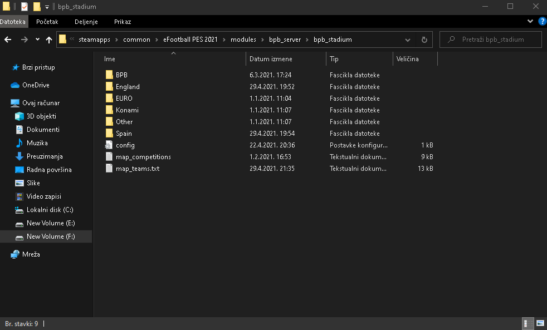Screen dimensions: 547x330
Task: Expand the steamapps breadcrumb arrow
Action: (116, 40)
